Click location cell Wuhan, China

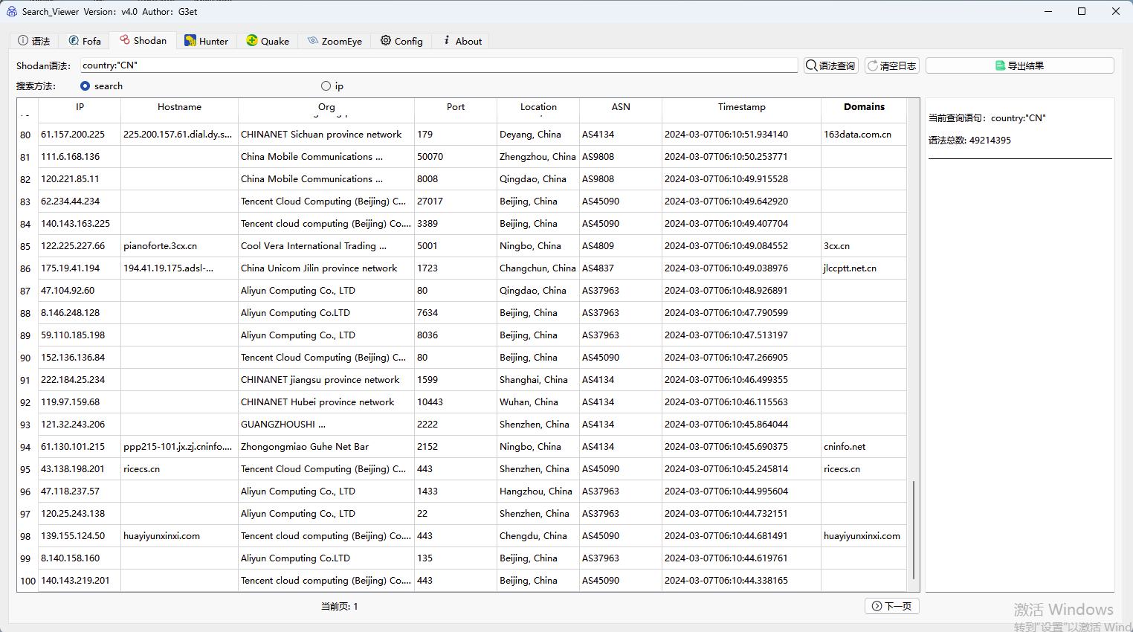538,402
